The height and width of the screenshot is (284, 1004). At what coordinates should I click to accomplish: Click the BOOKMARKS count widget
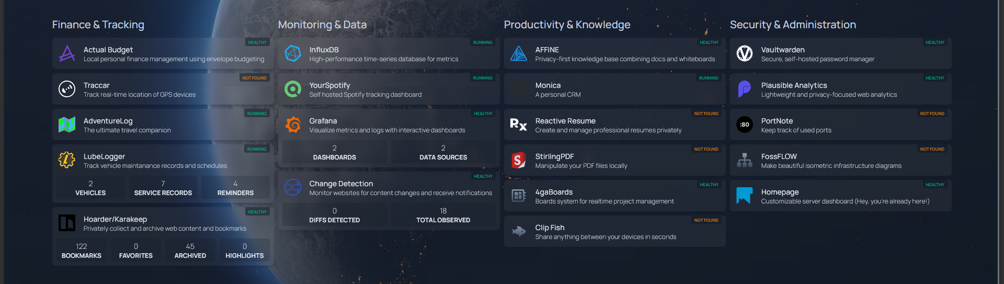pyautogui.click(x=82, y=251)
